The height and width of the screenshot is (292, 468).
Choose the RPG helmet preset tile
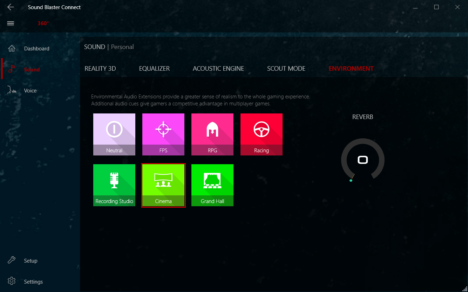click(x=212, y=134)
